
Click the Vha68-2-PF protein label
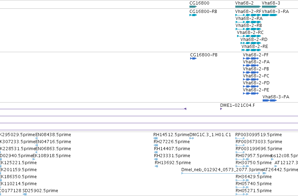tap(256, 55)
